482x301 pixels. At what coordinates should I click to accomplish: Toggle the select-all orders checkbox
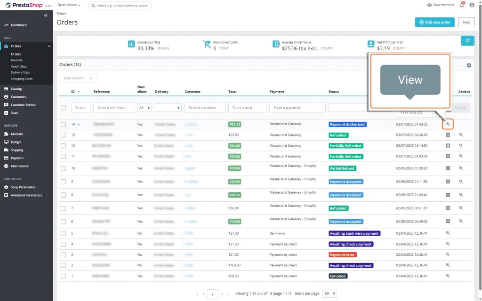tap(64, 108)
